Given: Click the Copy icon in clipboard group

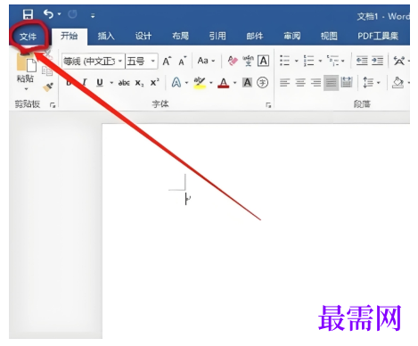Looking at the screenshot, I should tap(47, 71).
